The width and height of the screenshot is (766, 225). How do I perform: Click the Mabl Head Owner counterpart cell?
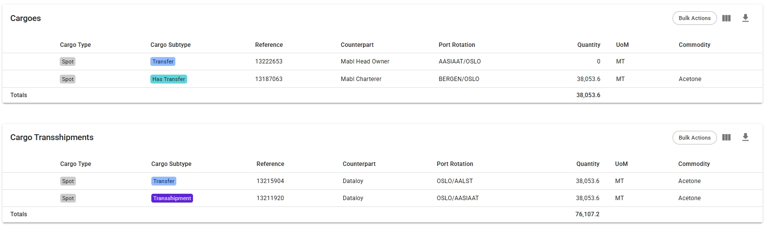click(365, 61)
